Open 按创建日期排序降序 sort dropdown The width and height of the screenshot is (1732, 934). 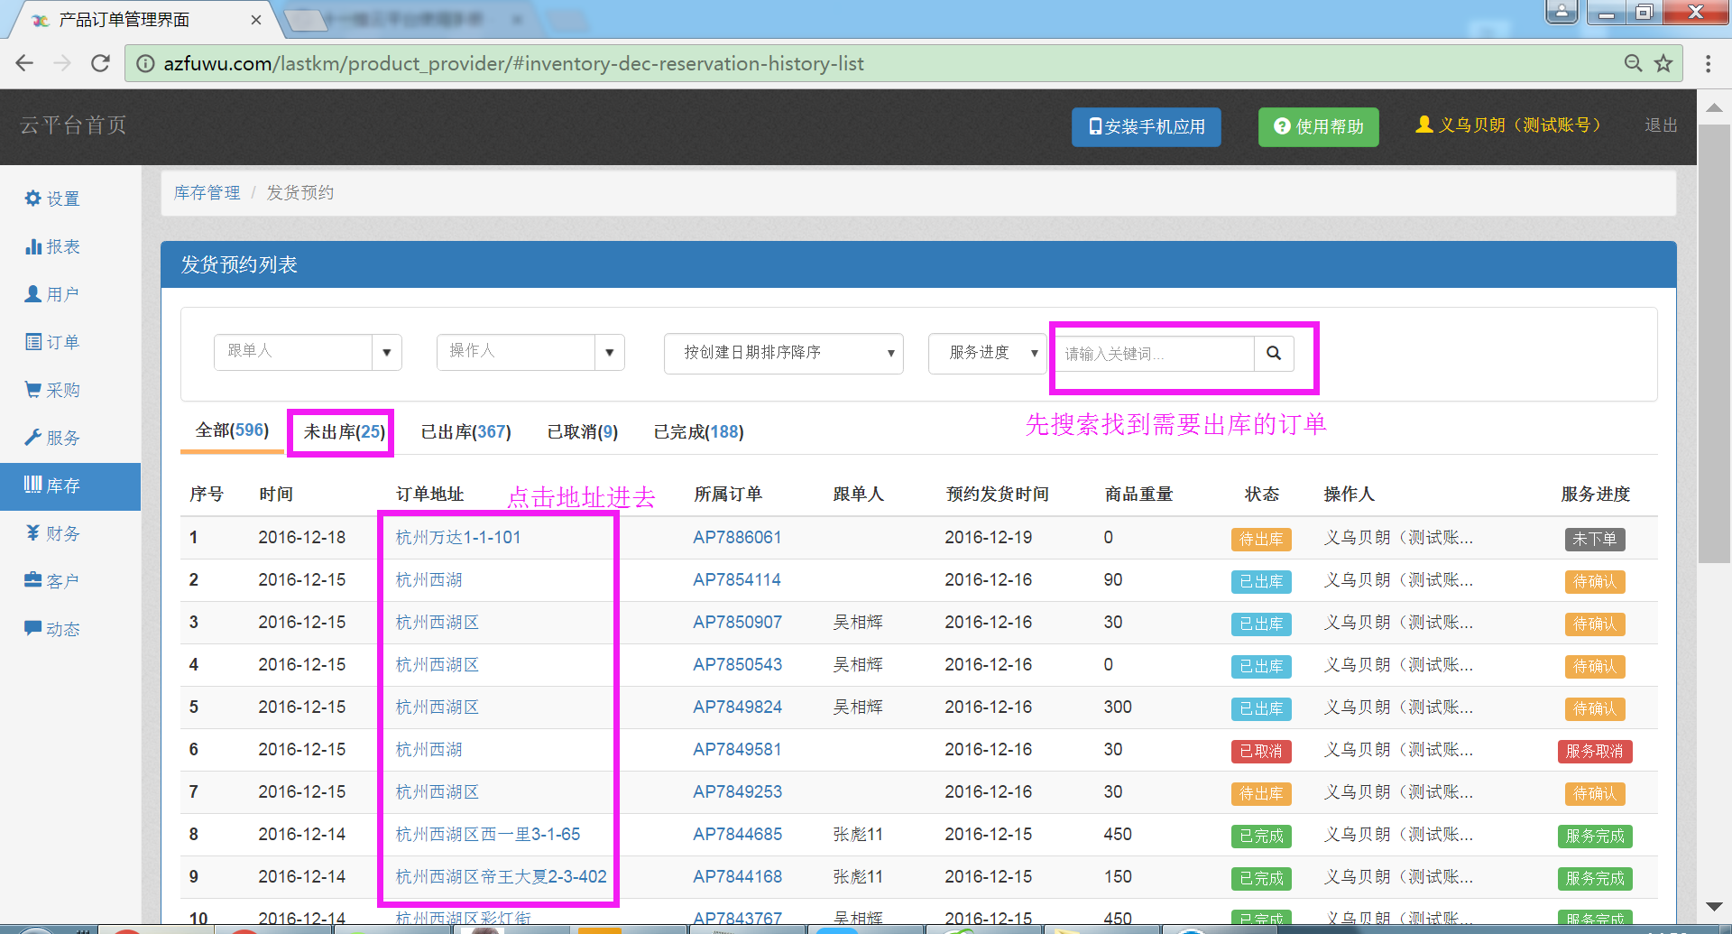784,353
